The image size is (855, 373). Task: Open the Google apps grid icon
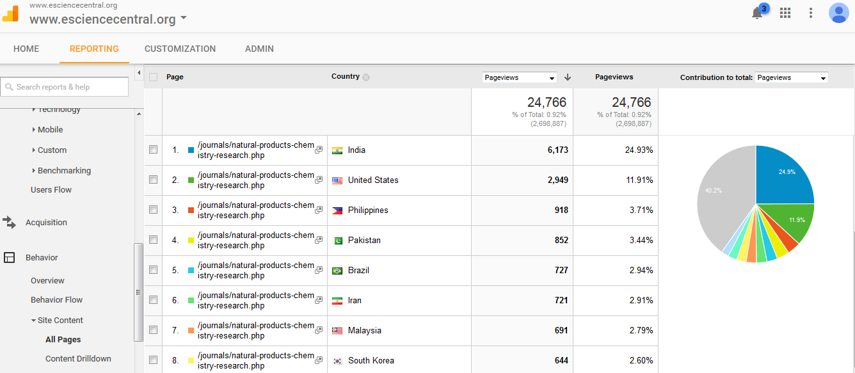tap(785, 13)
